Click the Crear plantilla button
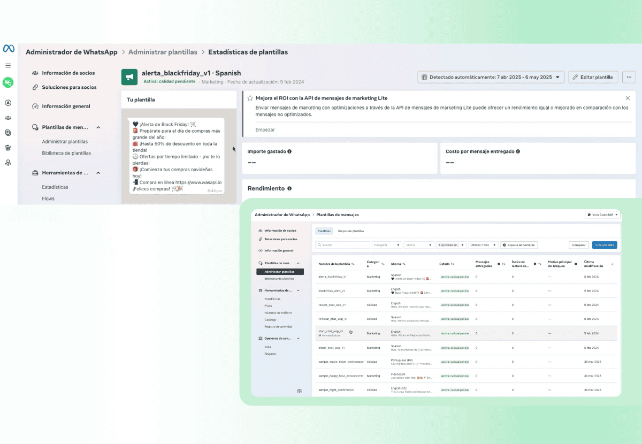Viewport: 642px width, 444px height. point(605,245)
